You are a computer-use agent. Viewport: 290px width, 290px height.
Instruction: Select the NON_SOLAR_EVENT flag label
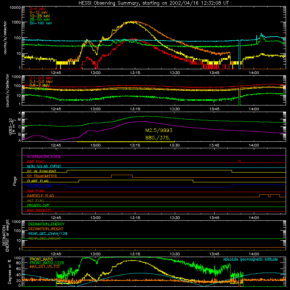(x=44, y=166)
